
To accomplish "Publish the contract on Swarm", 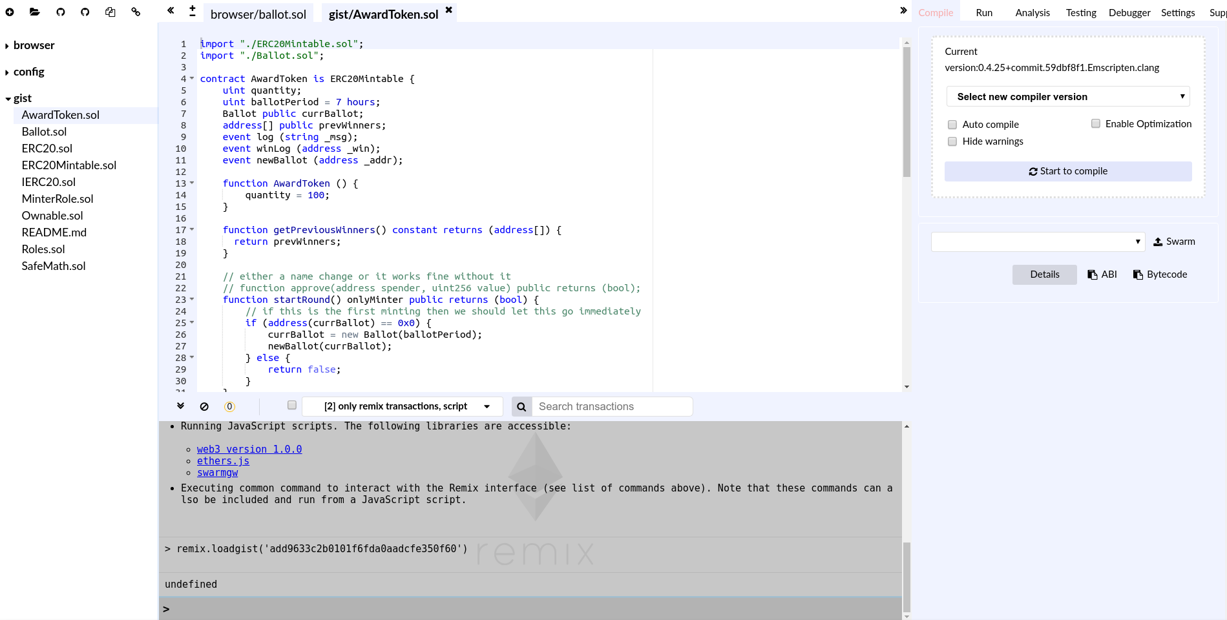I will (1174, 242).
